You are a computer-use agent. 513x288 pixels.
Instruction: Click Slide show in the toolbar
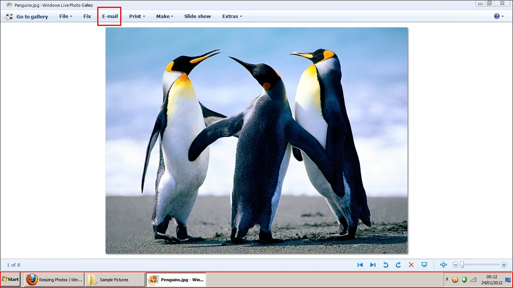pyautogui.click(x=198, y=16)
